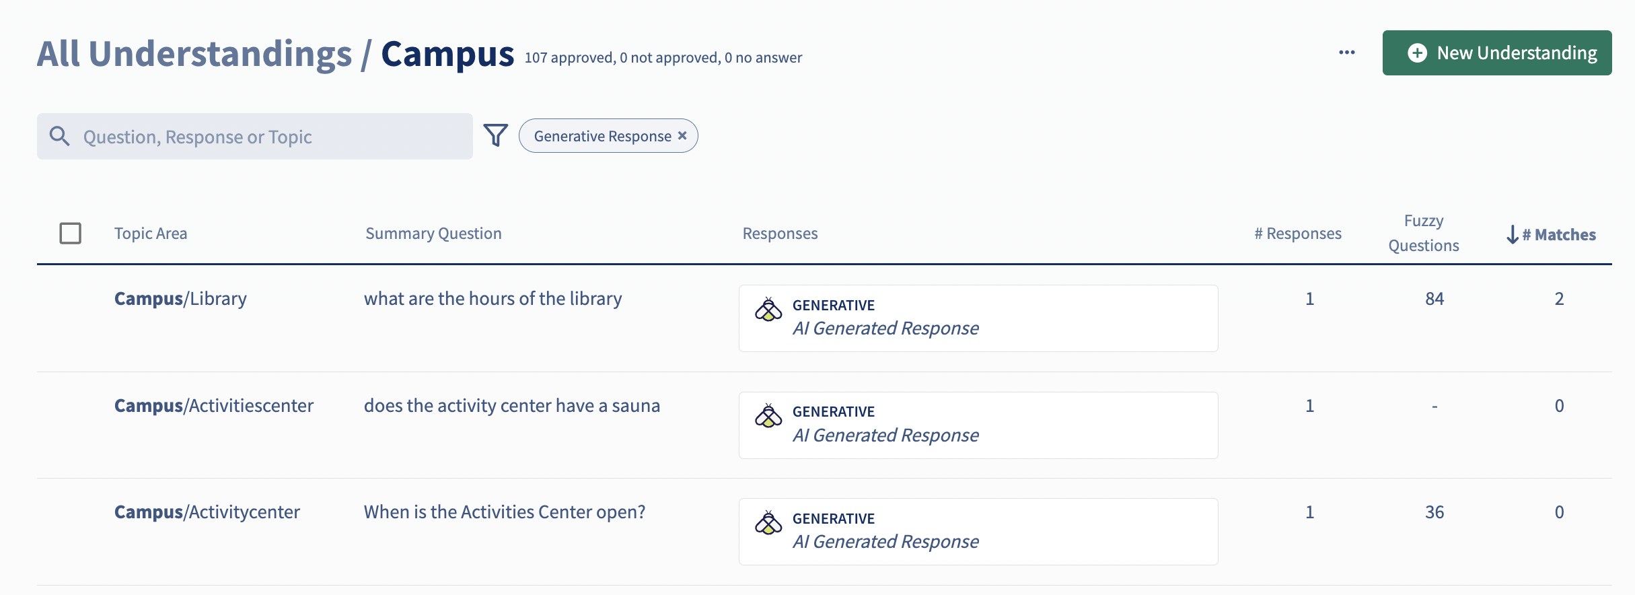1635x595 pixels.
Task: Sort by Topic Area column header
Action: tap(151, 234)
